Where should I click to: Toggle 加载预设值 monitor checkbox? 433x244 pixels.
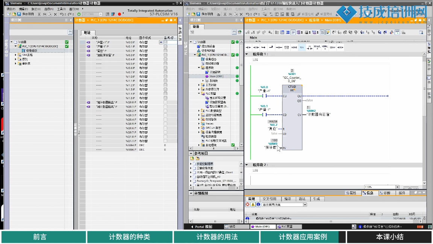(x=165, y=55)
